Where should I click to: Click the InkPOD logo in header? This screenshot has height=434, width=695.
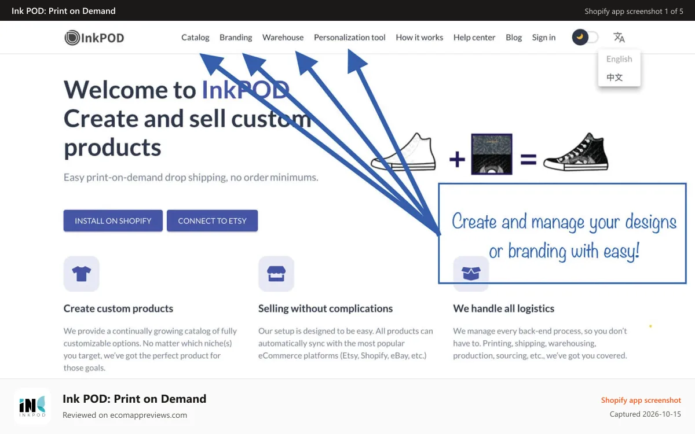point(94,38)
